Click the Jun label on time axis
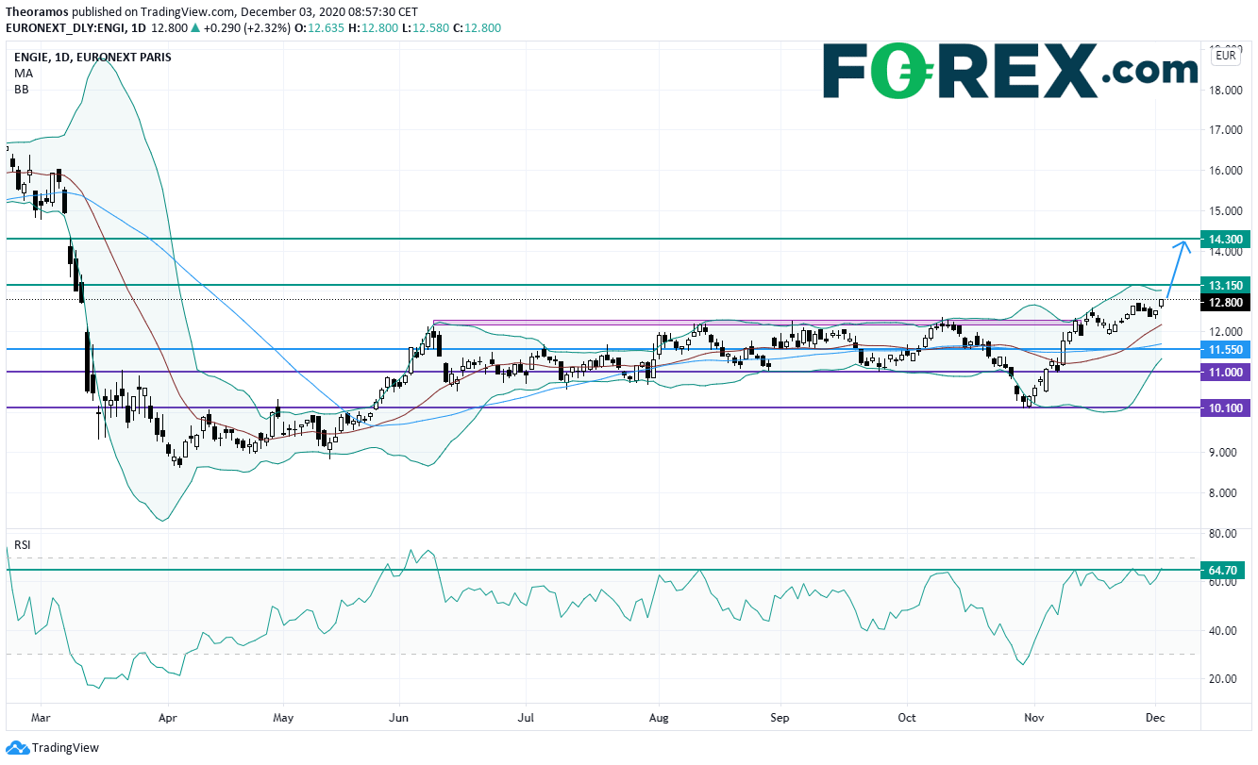 point(398,719)
